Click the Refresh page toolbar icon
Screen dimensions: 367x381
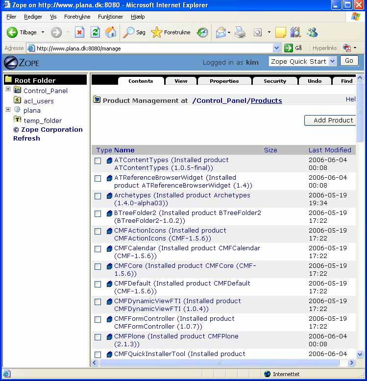coord(96,32)
